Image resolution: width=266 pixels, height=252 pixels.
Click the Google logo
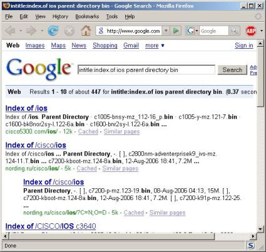[39, 69]
